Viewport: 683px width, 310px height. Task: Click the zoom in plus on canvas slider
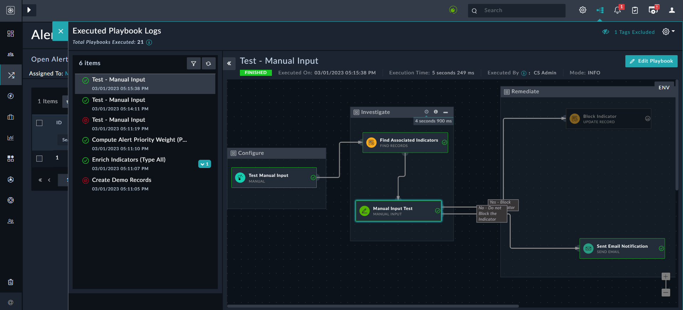click(x=666, y=277)
